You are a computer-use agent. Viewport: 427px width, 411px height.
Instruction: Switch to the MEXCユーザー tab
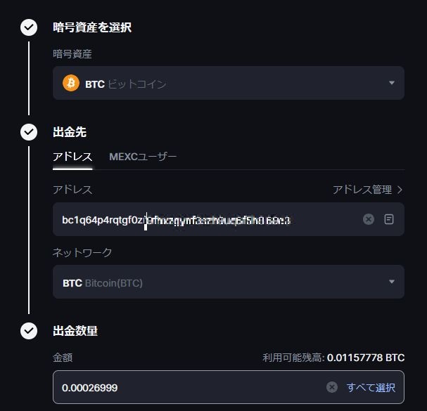(143, 156)
